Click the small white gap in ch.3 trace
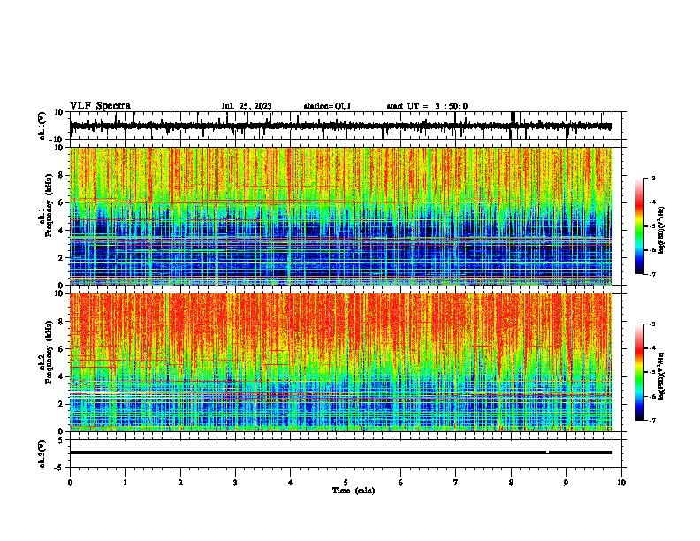 point(547,453)
